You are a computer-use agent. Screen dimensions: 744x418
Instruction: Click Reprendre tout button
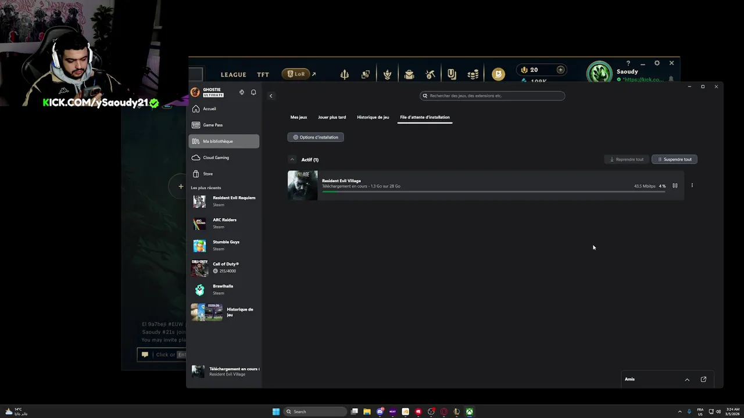click(x=627, y=159)
